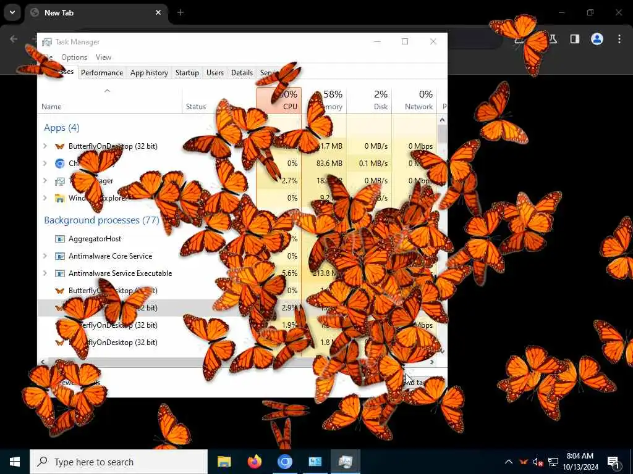Click the AggregatorHost process icon
Screen dimensions: 633x474
[x=60, y=239]
